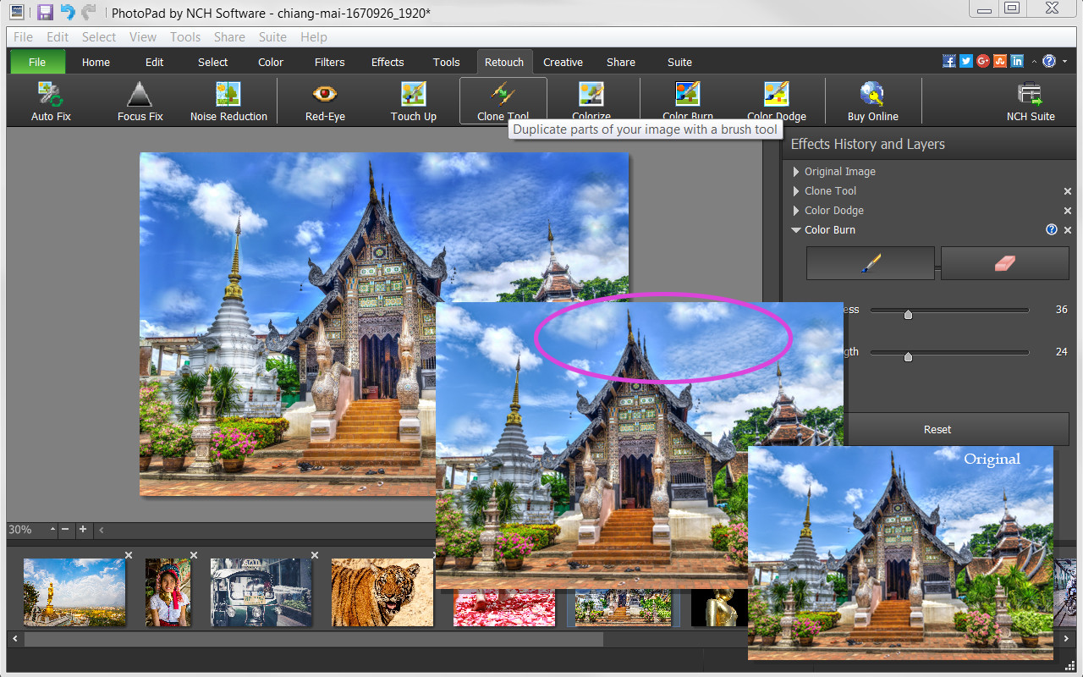The width and height of the screenshot is (1083, 677).
Task: Expand the Color Dodge history entry
Action: (795, 210)
